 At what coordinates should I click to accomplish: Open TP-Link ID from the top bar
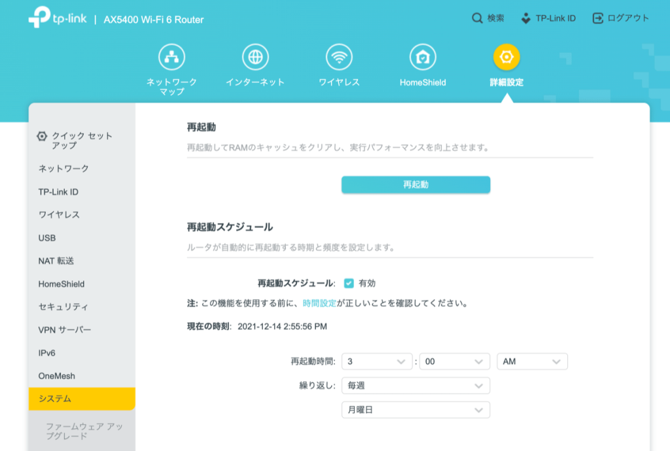pos(548,18)
